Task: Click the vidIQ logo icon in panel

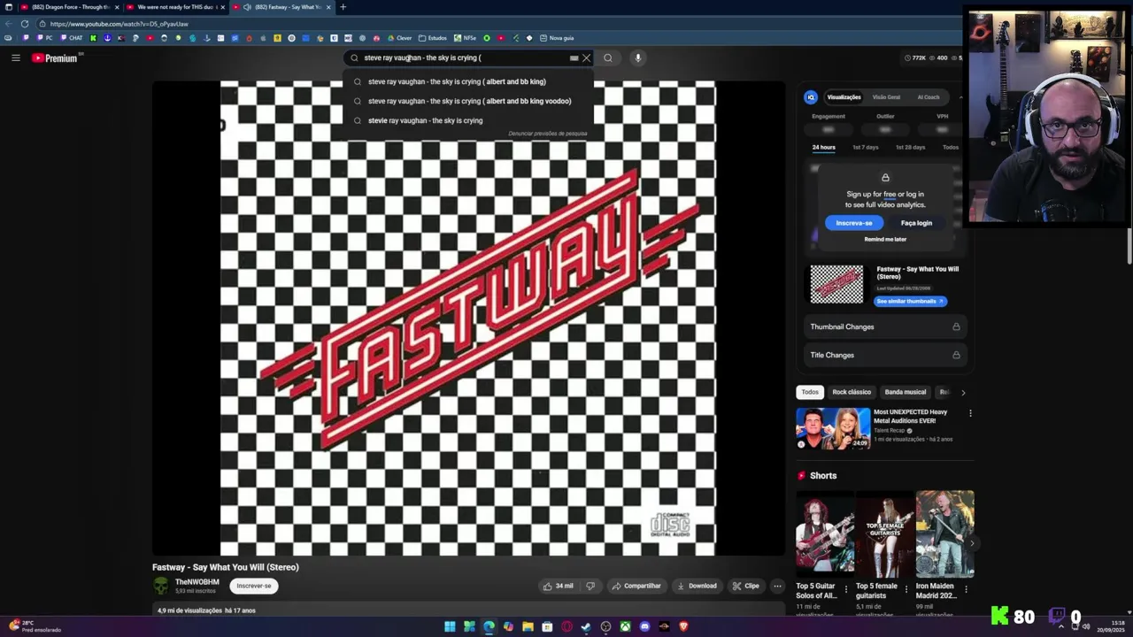Action: (x=811, y=97)
